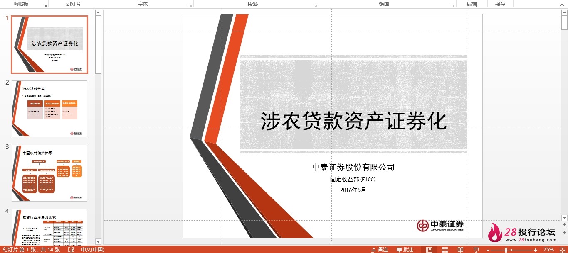Click the 幻灯片 ribbon group label
Image resolution: width=568 pixels, height=253 pixels.
(x=74, y=4)
